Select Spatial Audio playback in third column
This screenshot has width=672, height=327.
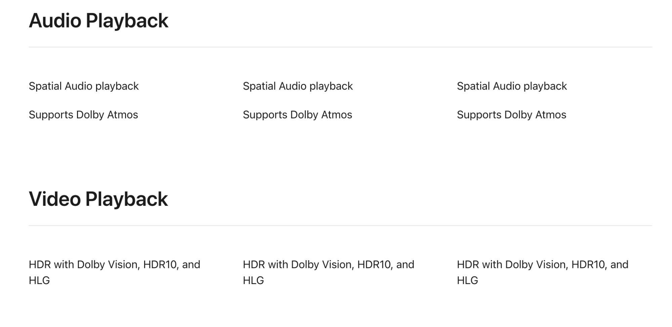click(512, 86)
